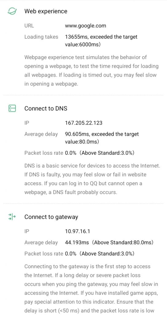Tap the gateway IP address 10.97.16.1
The height and width of the screenshot is (315, 167).
[x=77, y=231]
